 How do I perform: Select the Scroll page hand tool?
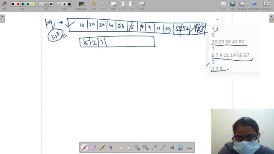(x=128, y=148)
